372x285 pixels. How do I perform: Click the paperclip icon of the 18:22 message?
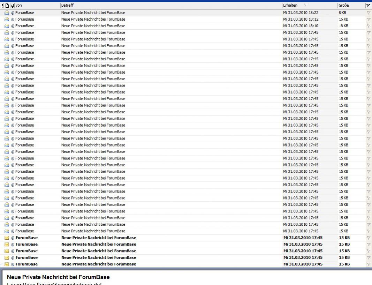point(13,13)
